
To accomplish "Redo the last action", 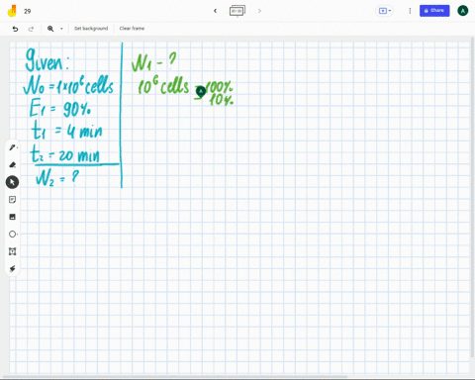I will pyautogui.click(x=31, y=29).
